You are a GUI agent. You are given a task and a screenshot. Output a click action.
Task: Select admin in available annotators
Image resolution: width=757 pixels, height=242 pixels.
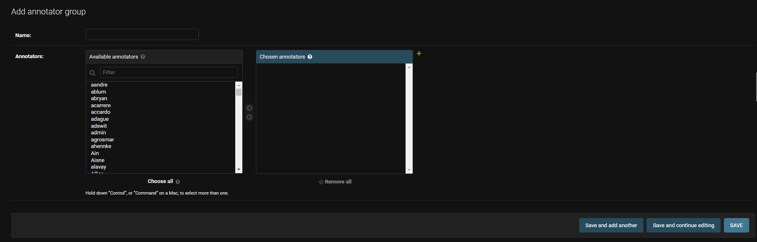click(x=98, y=133)
